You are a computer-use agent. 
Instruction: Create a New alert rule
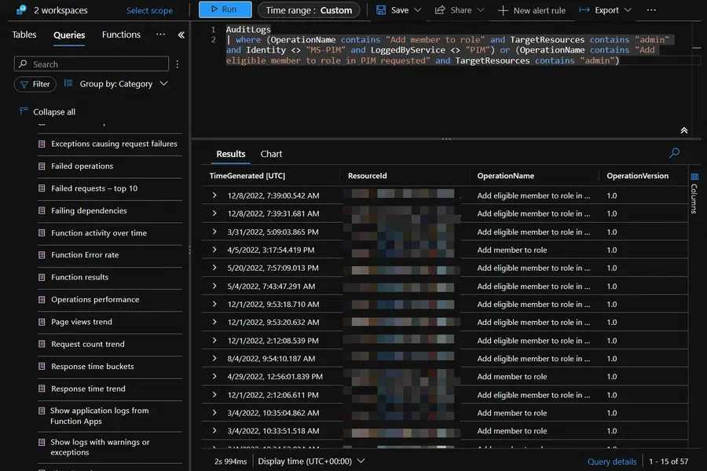[x=532, y=10]
